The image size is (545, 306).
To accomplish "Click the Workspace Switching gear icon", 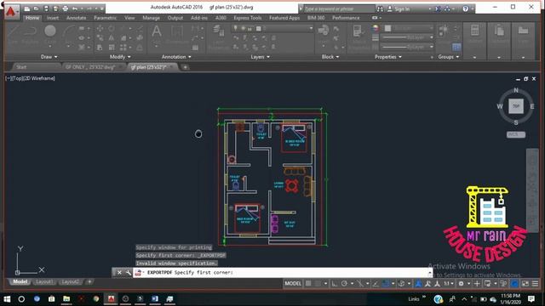I will click(462, 284).
